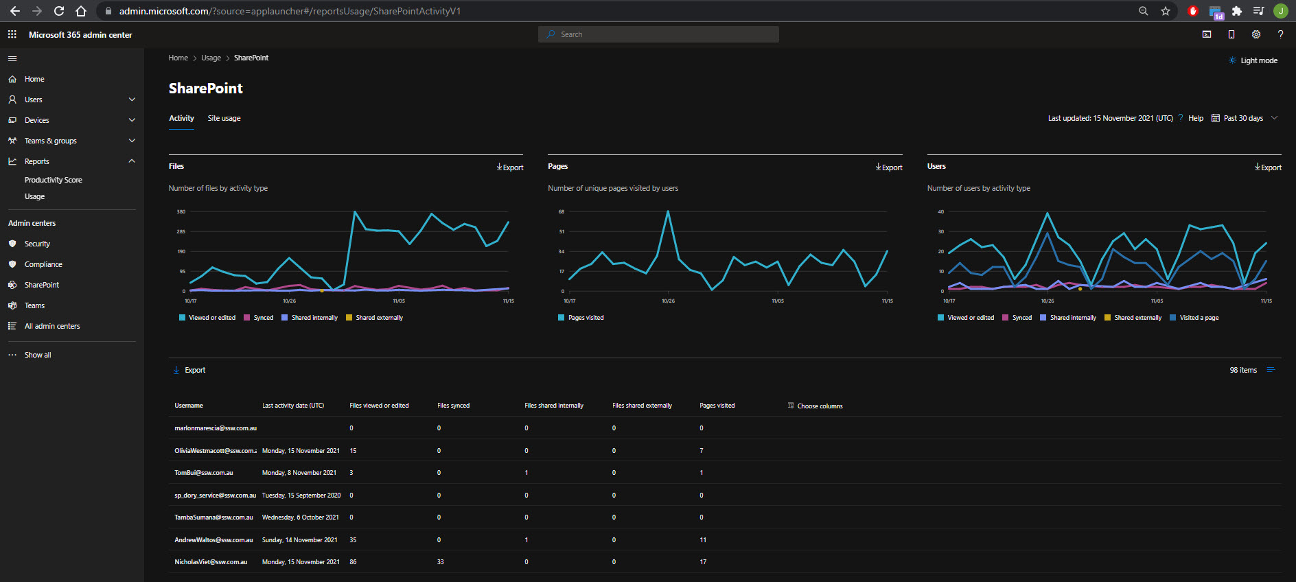Viewport: 1296px width, 582px height.
Task: Open the settings gear icon
Action: coord(1255,34)
